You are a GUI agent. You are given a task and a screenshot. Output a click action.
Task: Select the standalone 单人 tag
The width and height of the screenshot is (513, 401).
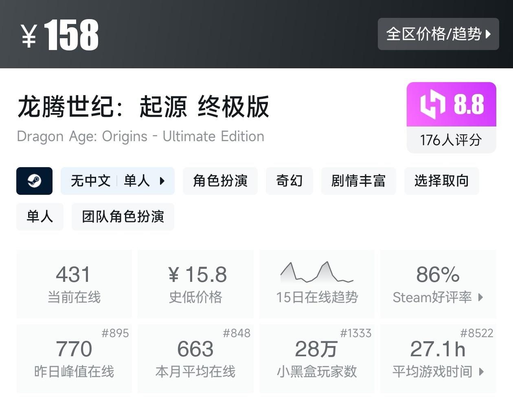(40, 216)
